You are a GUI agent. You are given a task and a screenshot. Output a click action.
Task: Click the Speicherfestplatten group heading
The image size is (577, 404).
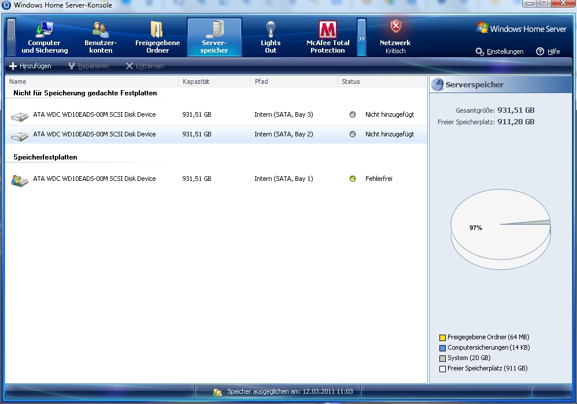tap(45, 157)
